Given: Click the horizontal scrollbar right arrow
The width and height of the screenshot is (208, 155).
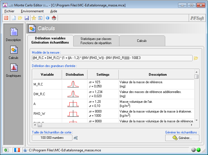Looking at the screenshot, I should coord(192,125).
